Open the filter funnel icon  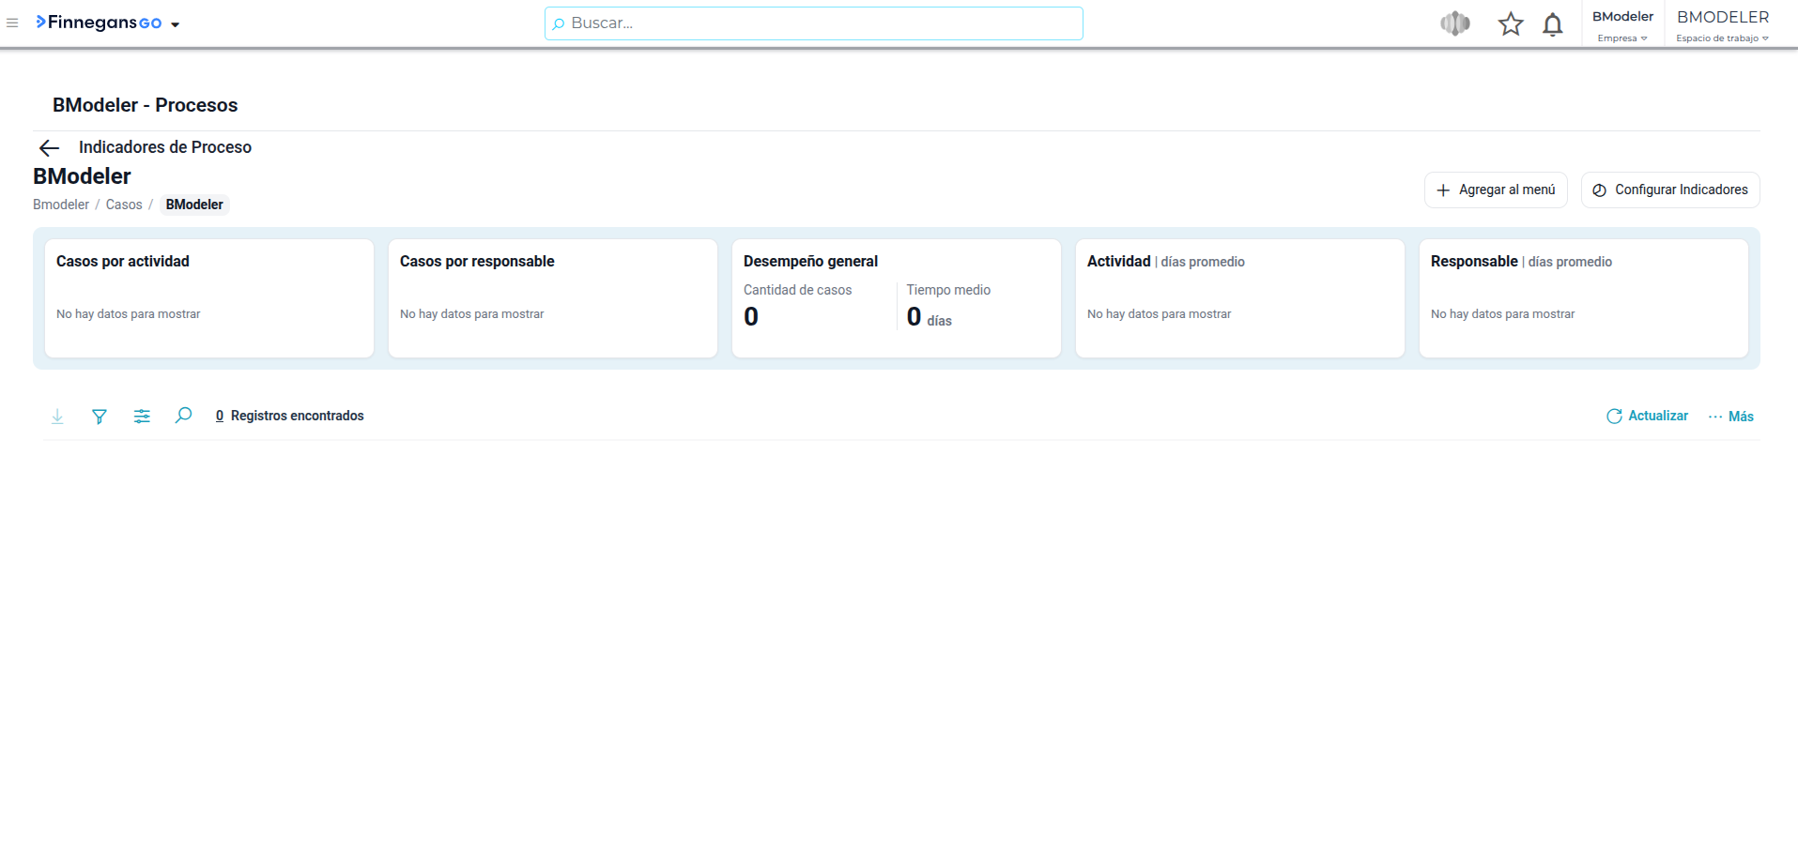pos(100,416)
